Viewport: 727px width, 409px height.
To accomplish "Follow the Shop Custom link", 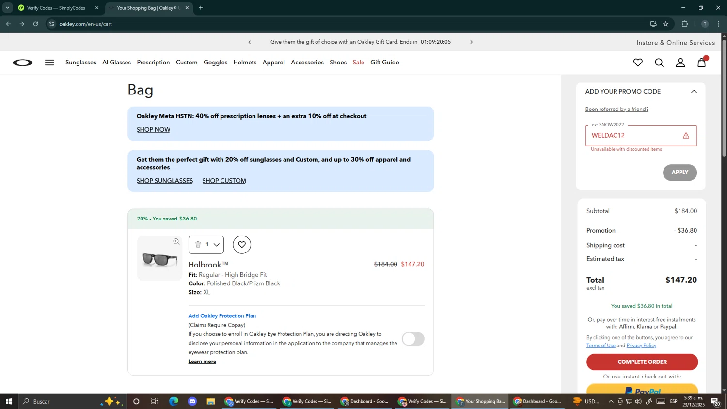I will click(x=224, y=181).
